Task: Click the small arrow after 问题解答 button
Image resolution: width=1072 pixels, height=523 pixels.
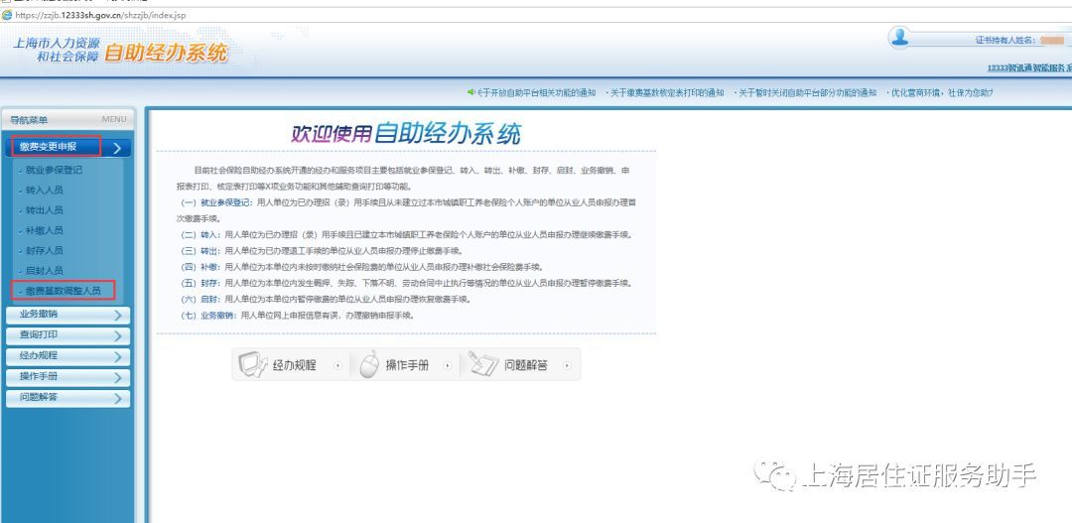Action: (567, 366)
